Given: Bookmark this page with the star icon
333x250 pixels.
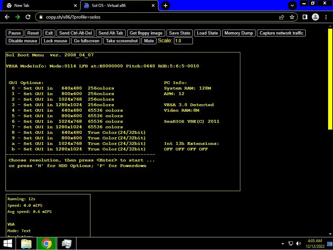Looking at the screenshot, I should click(x=292, y=17).
